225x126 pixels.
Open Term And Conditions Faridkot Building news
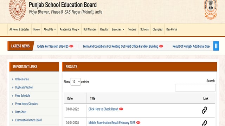(x=120, y=46)
